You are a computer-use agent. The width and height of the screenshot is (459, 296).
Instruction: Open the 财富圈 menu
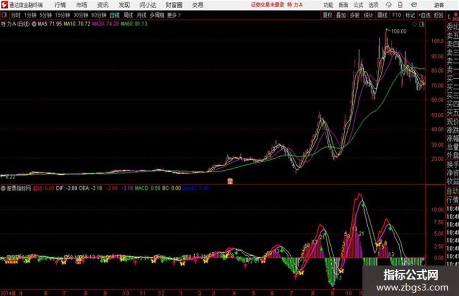(174, 5)
